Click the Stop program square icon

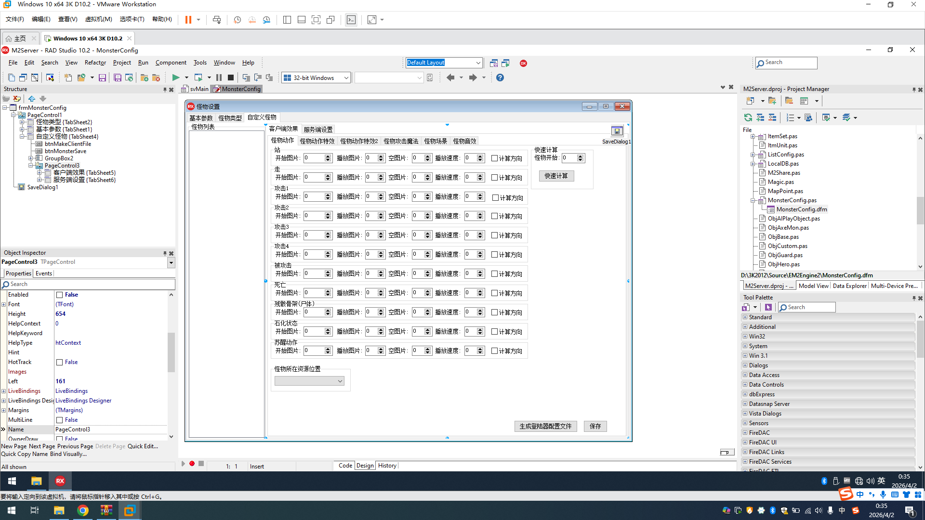tap(231, 78)
